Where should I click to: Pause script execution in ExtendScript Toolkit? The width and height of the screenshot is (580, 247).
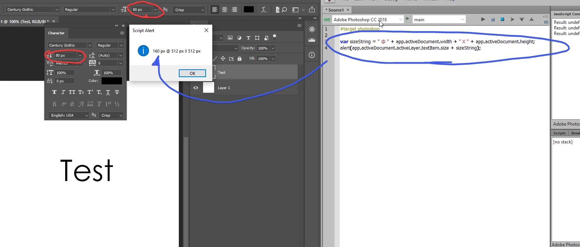[x=492, y=19]
